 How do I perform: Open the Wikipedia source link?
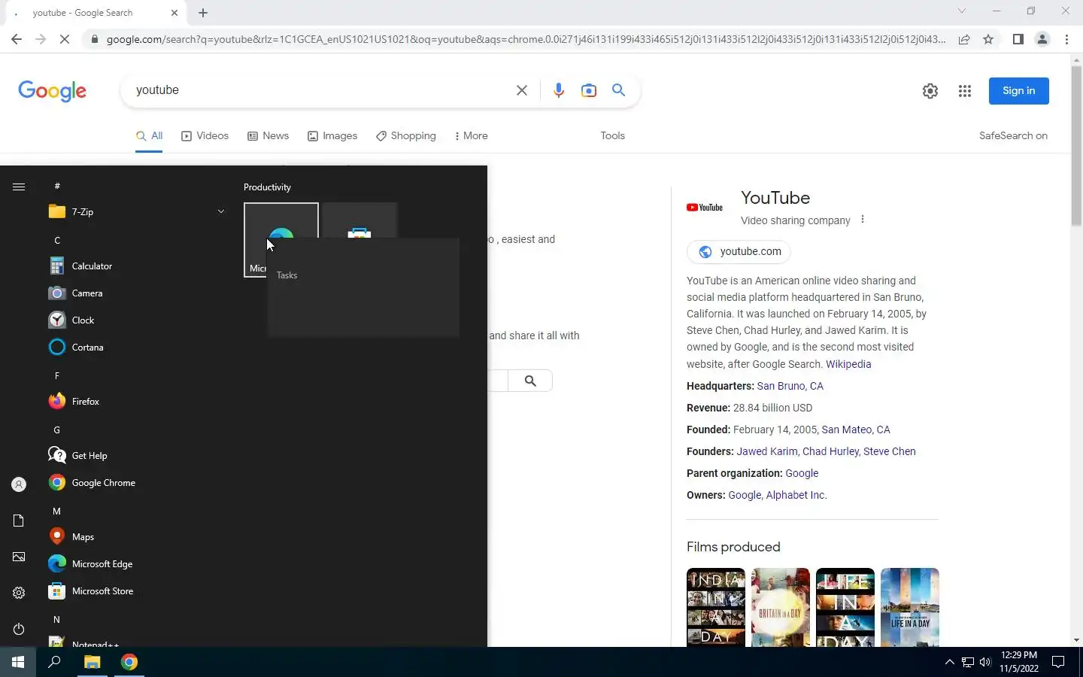(x=848, y=364)
